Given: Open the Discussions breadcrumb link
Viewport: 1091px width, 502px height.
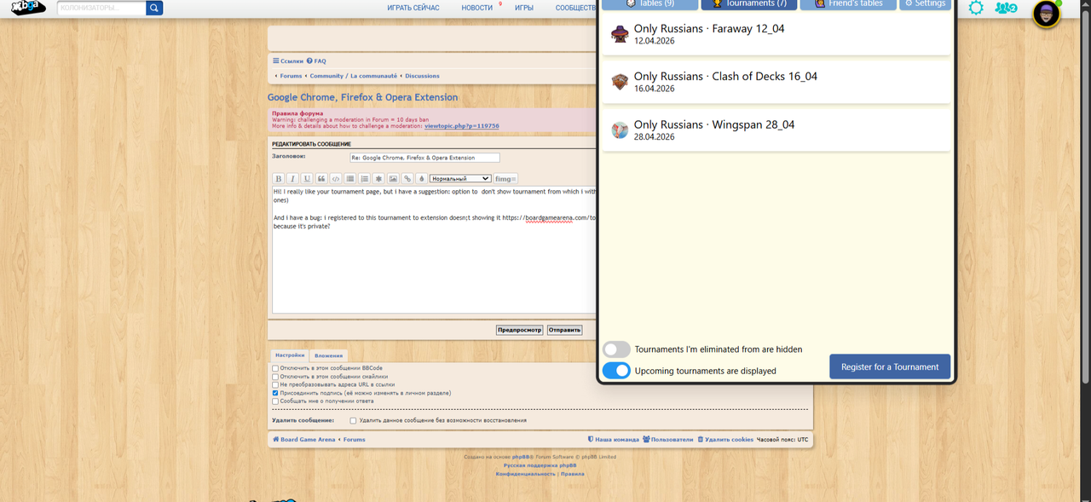Looking at the screenshot, I should (x=423, y=76).
